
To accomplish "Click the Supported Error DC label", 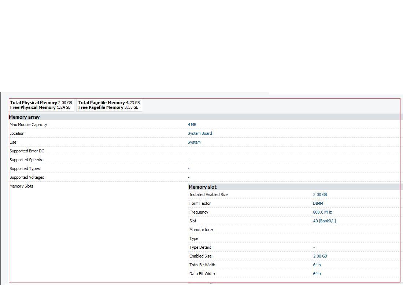I will point(27,151).
